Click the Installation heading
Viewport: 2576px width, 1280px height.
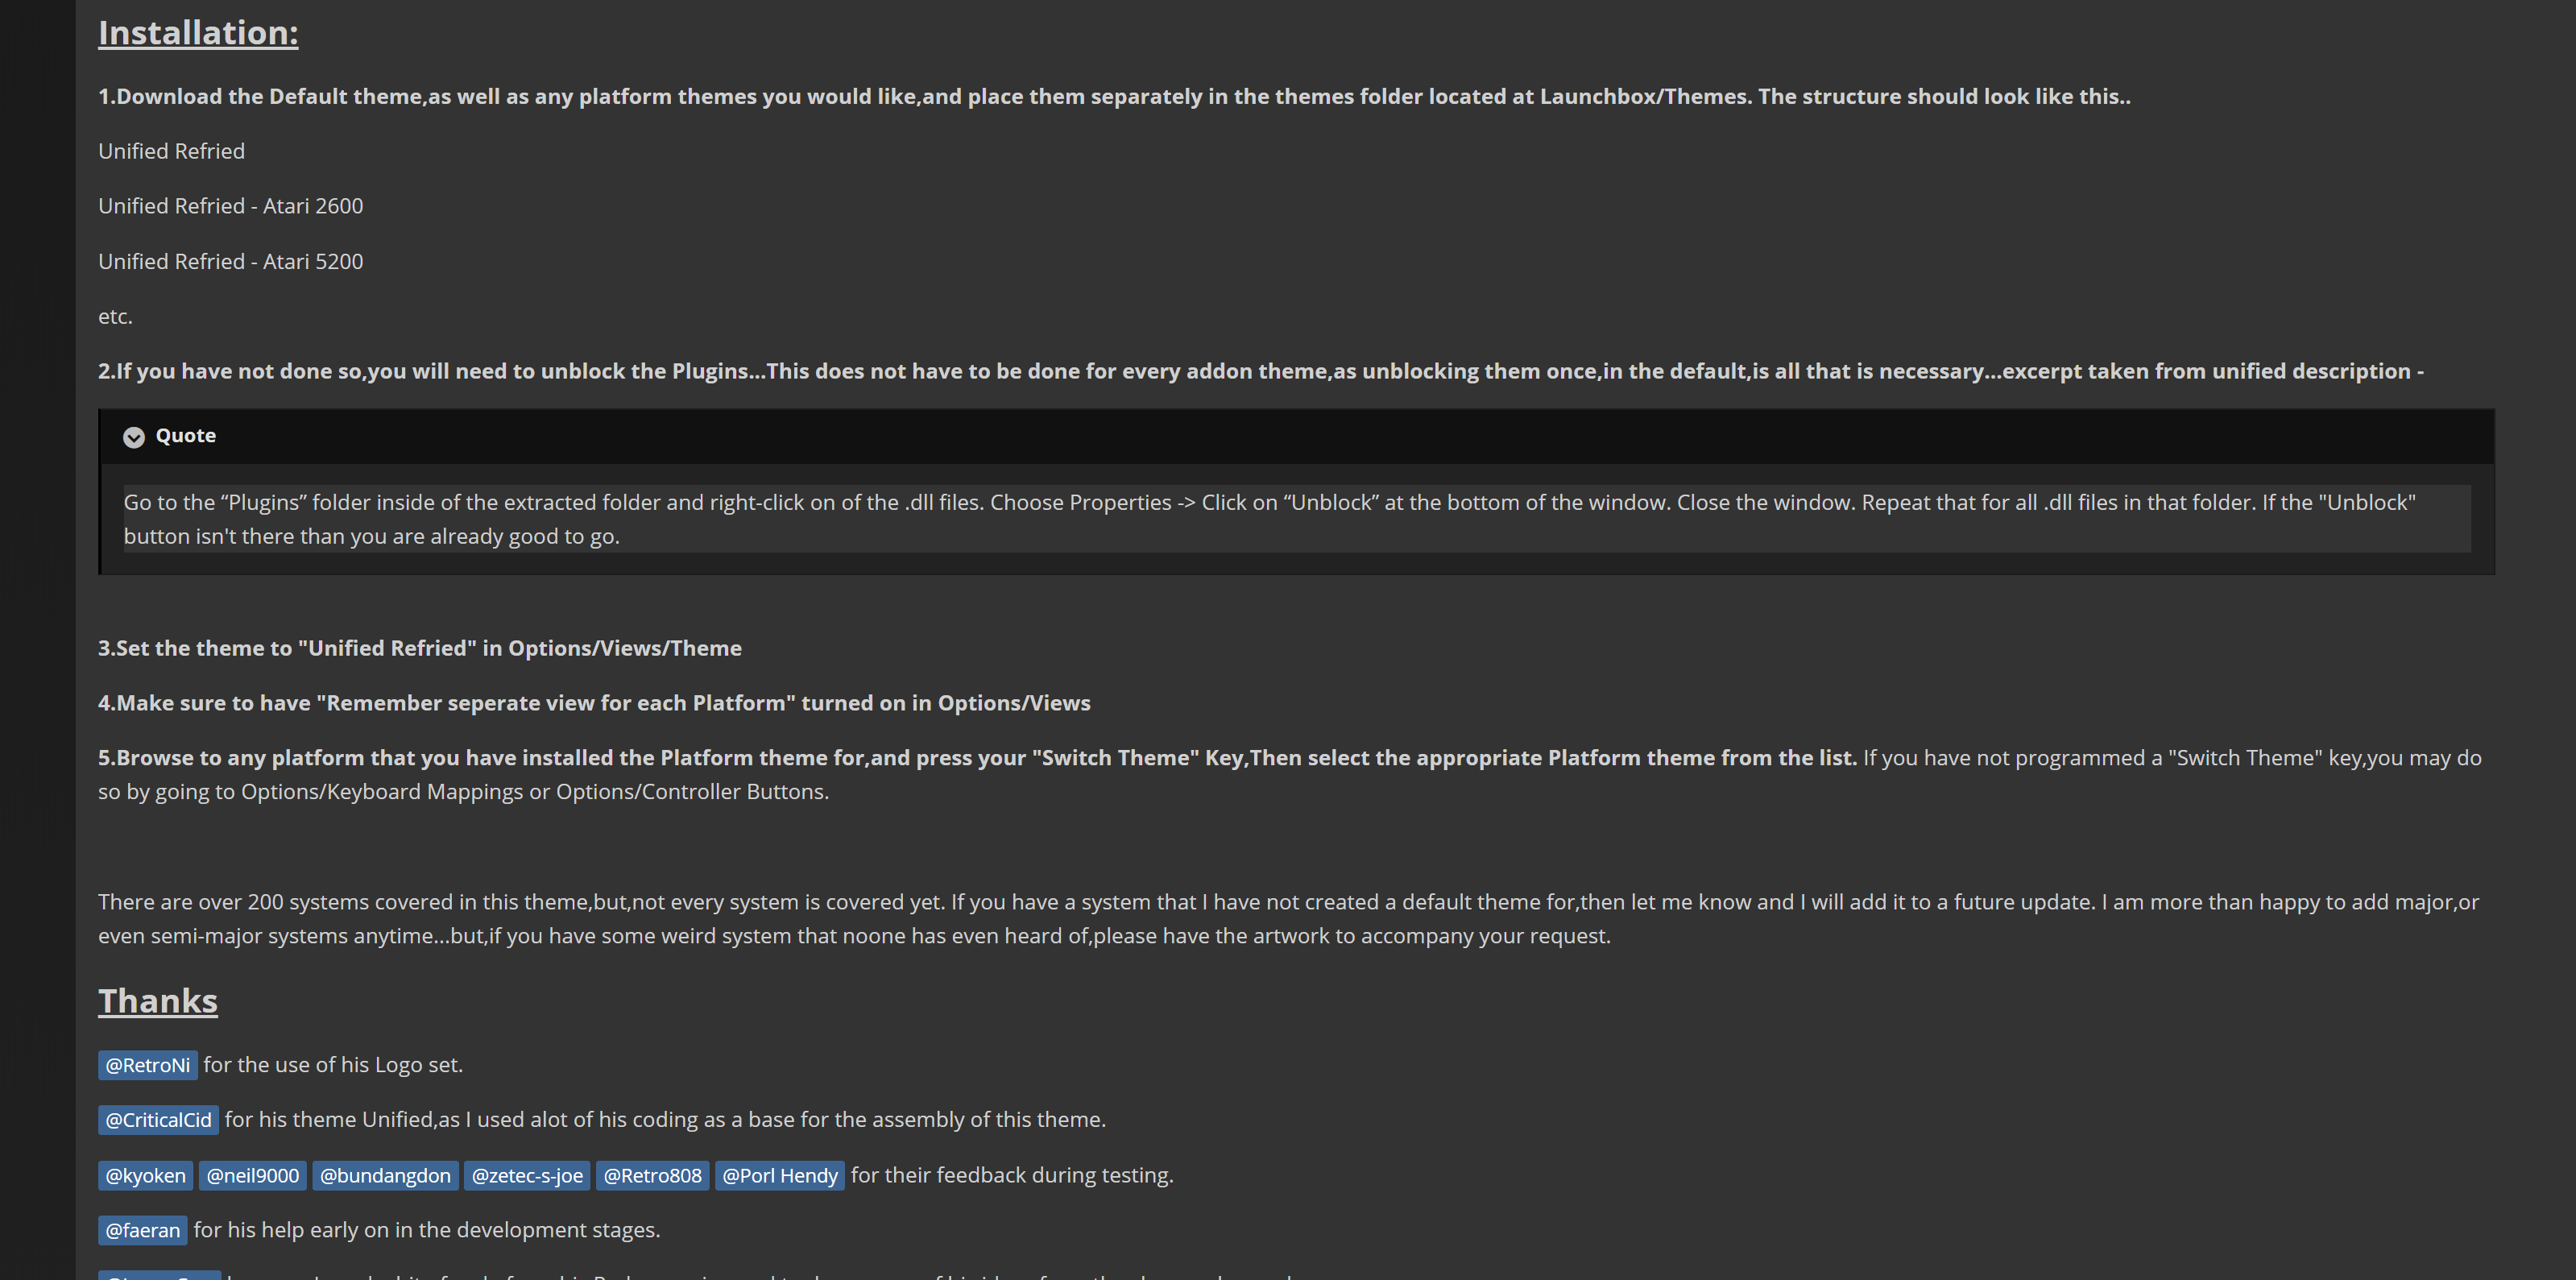[x=198, y=33]
